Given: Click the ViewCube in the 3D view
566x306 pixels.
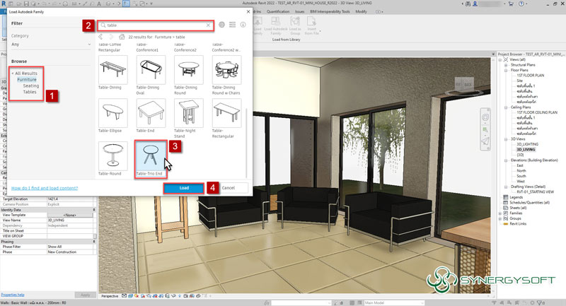Looking at the screenshot, I should coord(465,83).
